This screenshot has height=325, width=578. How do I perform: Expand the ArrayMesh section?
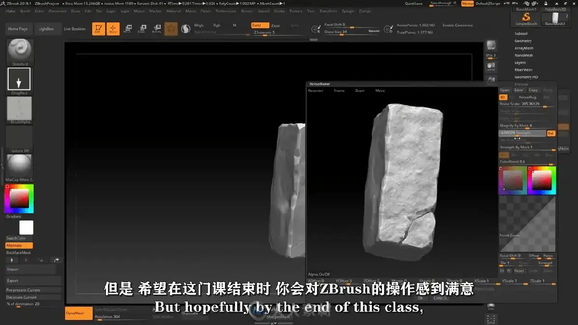click(524, 48)
